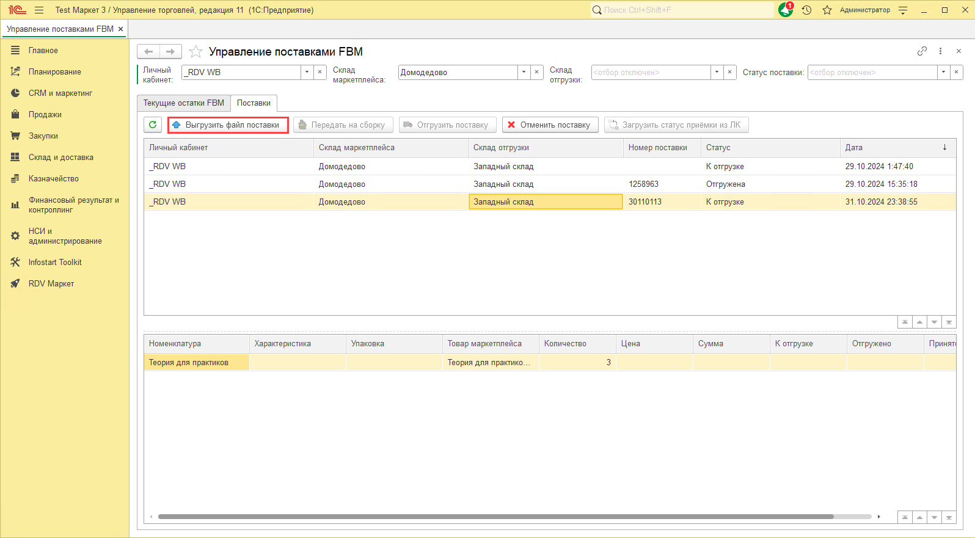Click Выгрузить файл поставки button
The width and height of the screenshot is (975, 538).
pos(228,125)
